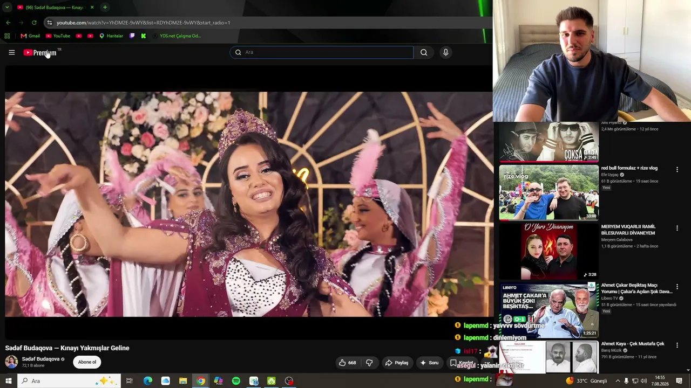Open the Sədəf Budaqova channel avatar
The image size is (691, 388).
click(x=11, y=362)
